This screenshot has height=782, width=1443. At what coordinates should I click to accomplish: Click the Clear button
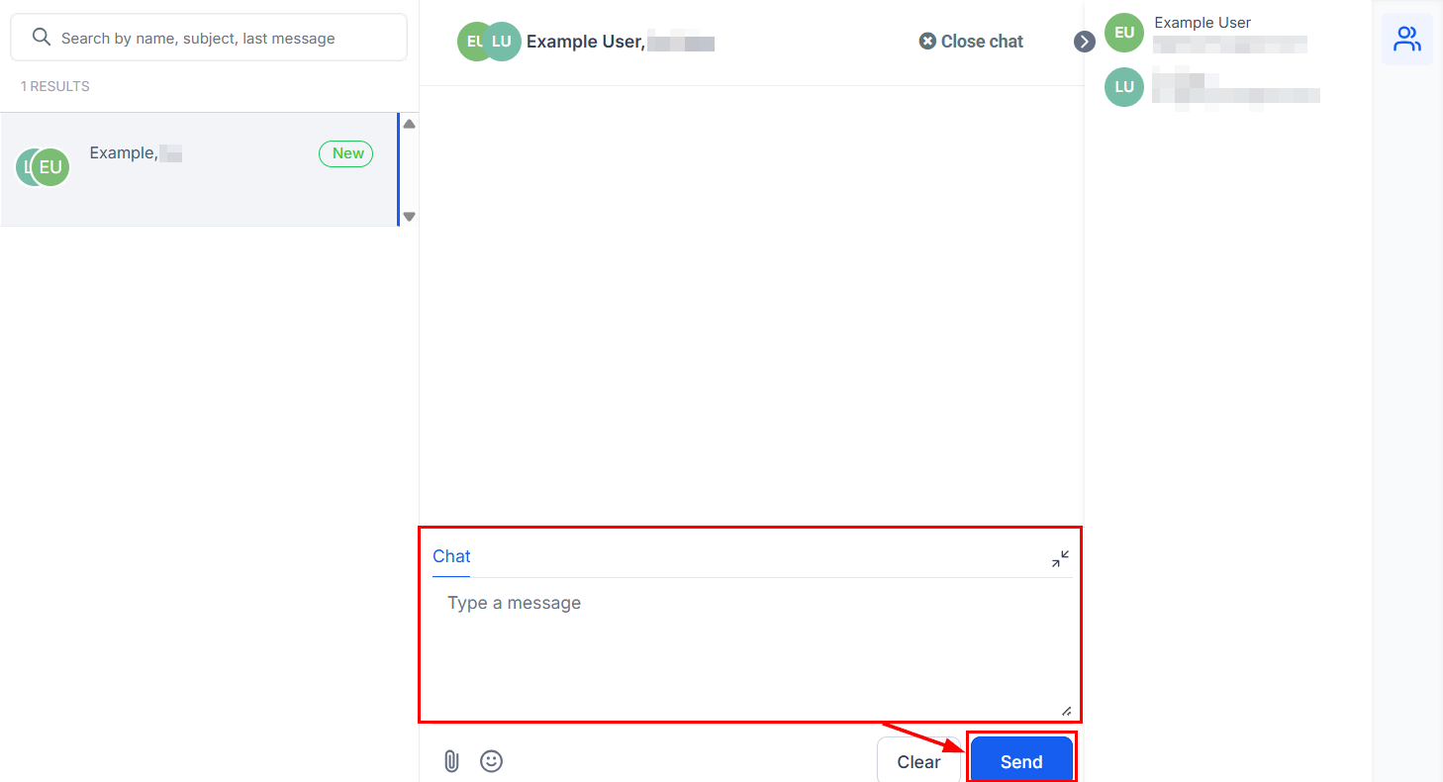coord(917,761)
